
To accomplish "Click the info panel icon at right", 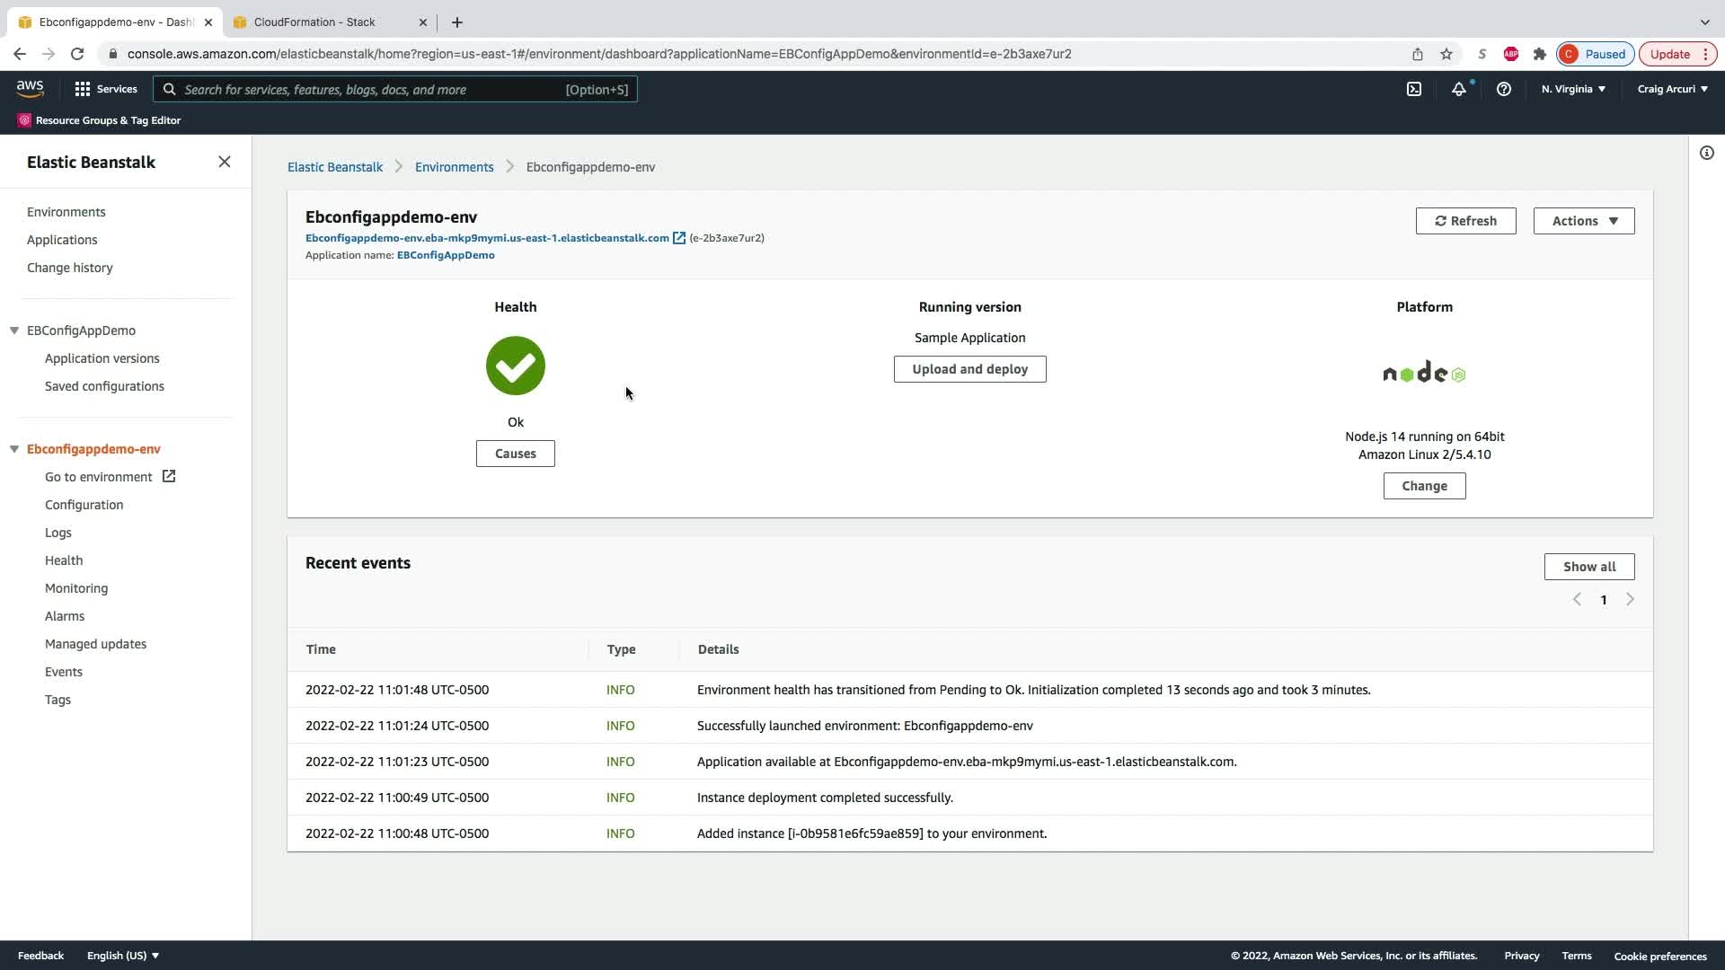I will click(1706, 153).
